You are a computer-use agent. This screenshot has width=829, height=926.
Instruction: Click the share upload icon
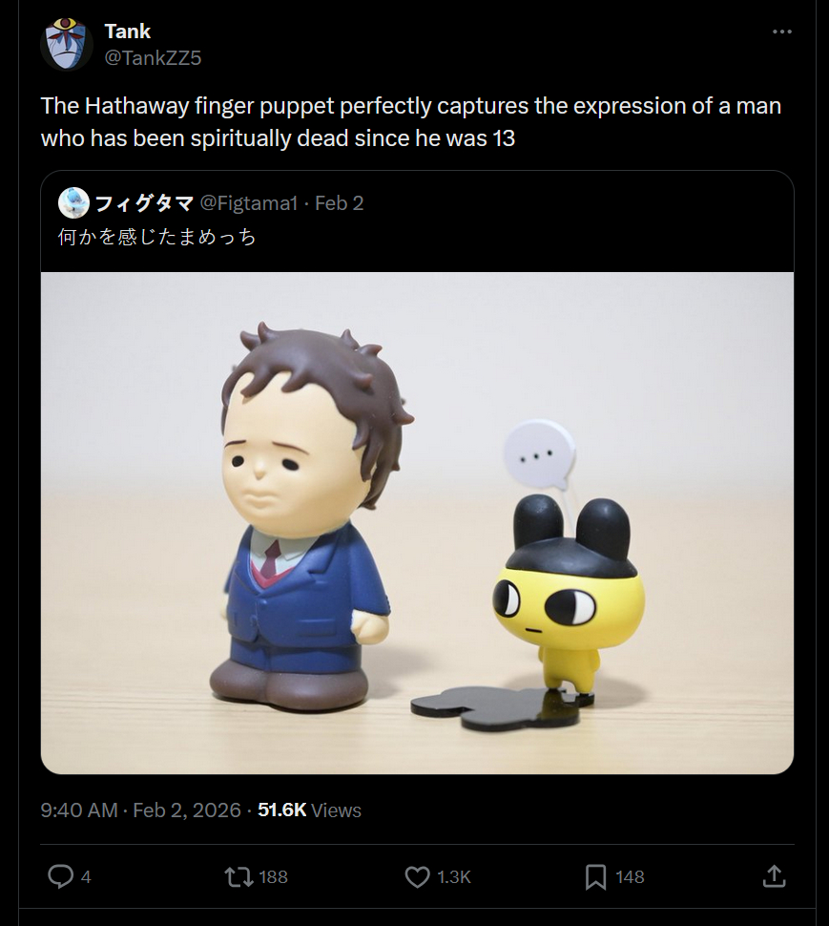(x=775, y=875)
